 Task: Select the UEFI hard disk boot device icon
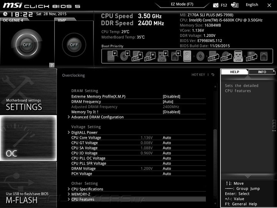click(112, 56)
